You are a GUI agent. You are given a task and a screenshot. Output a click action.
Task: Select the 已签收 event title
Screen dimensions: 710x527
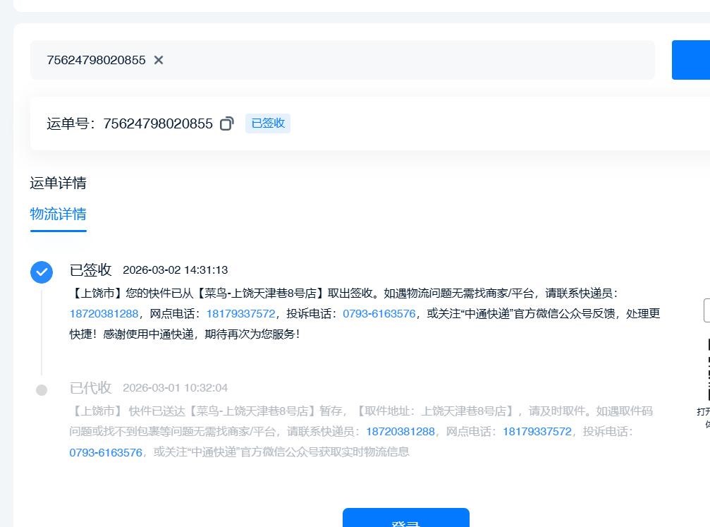coord(90,269)
